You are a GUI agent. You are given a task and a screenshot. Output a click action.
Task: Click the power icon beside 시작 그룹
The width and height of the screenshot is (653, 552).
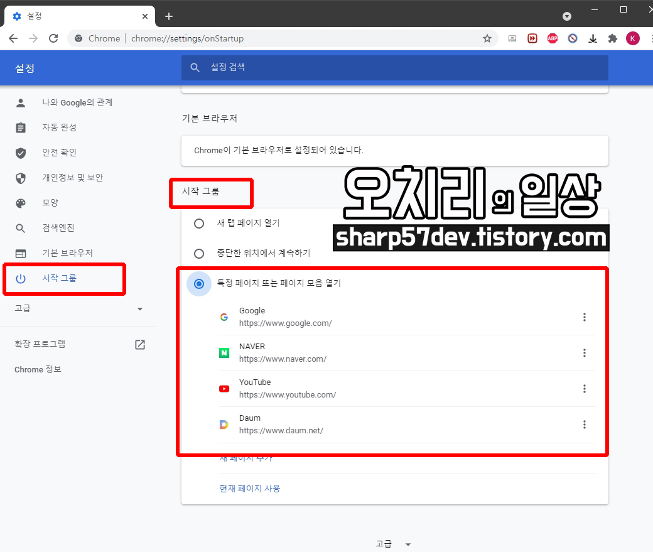pyautogui.click(x=20, y=278)
